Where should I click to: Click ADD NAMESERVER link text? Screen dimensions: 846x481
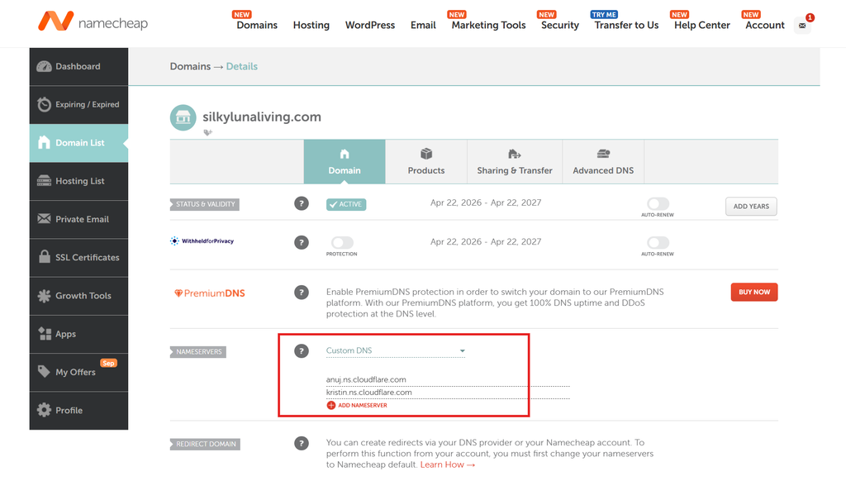pyautogui.click(x=363, y=406)
